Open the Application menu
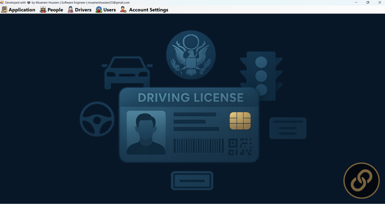Viewport: 385px width, 204px height. click(18, 10)
